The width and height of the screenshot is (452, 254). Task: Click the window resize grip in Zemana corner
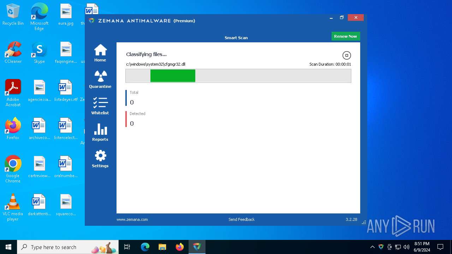tap(364, 223)
